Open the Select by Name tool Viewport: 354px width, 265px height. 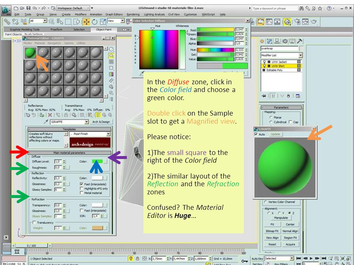pyautogui.click(x=60, y=22)
